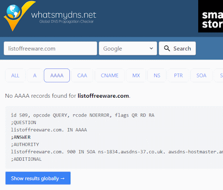Click the ';QUESTION' line in DNS output
The width and height of the screenshot is (223, 190).
click(x=23, y=123)
